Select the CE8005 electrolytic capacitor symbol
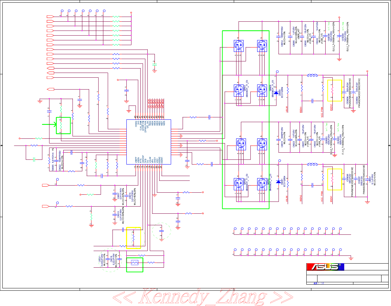Image resolution: width=391 pixels, height=306 pixels. 325,36
